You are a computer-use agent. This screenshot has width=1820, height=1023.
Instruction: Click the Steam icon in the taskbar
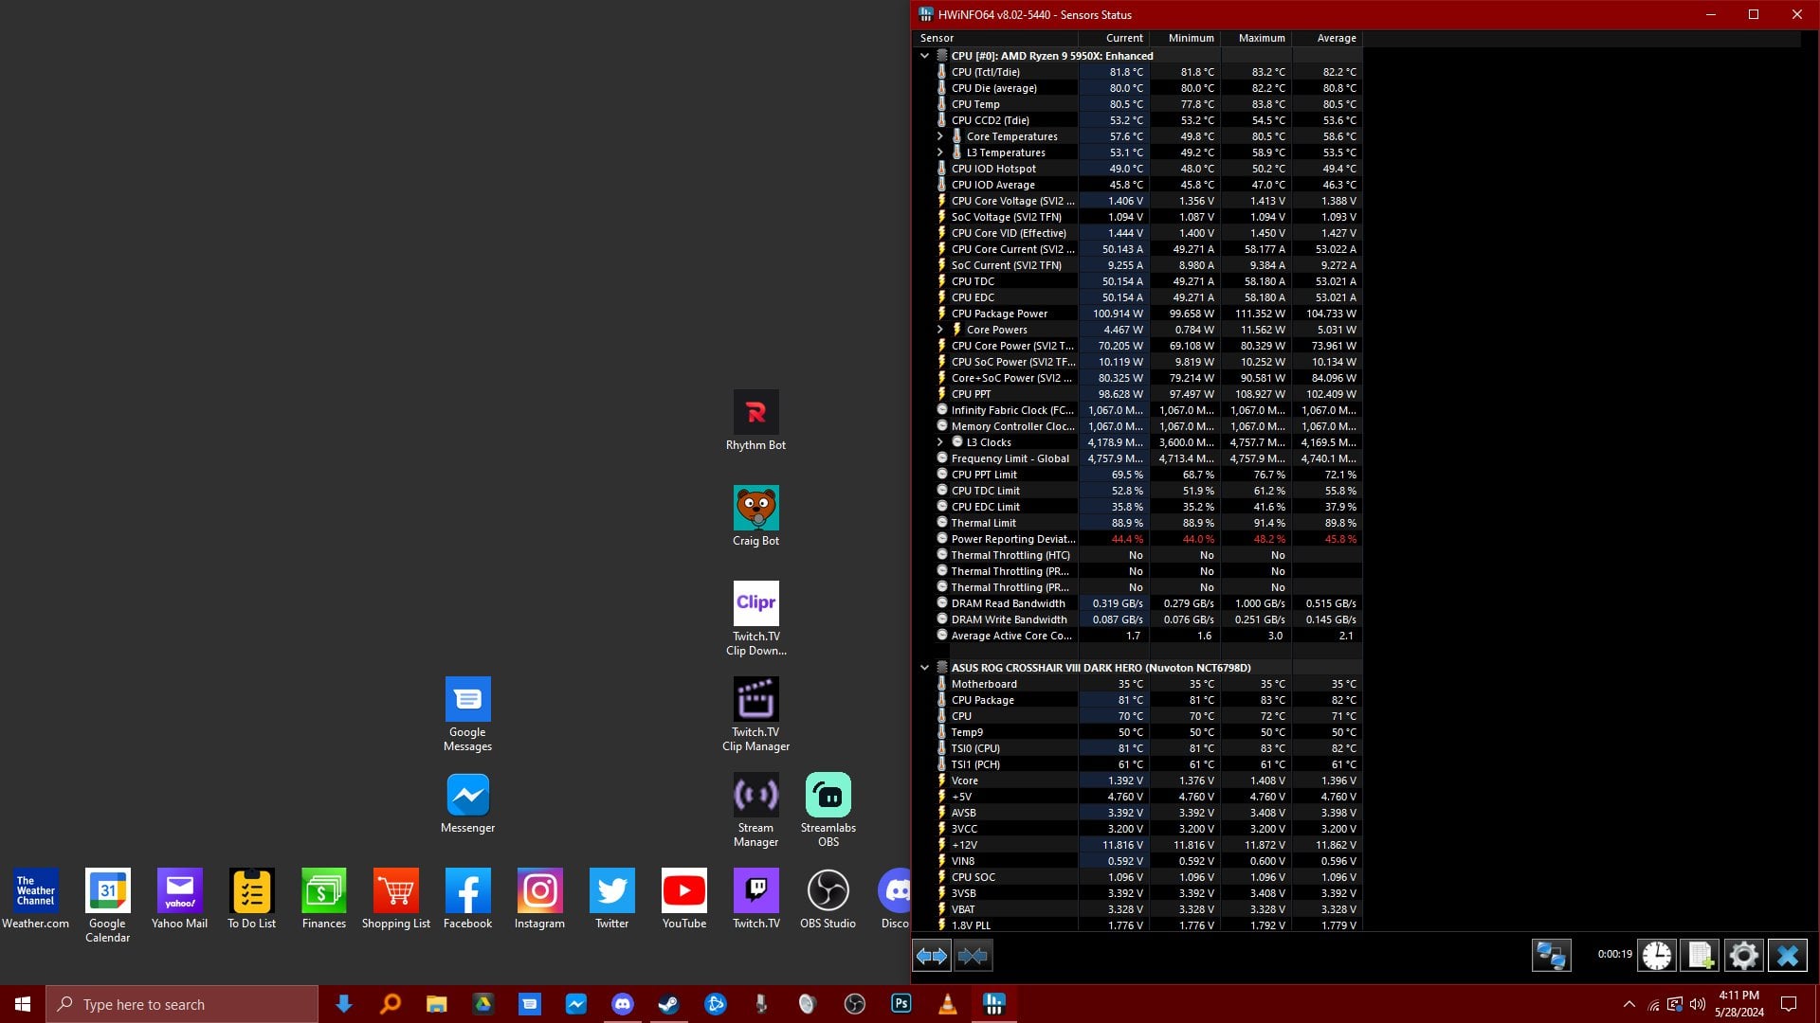(668, 1004)
